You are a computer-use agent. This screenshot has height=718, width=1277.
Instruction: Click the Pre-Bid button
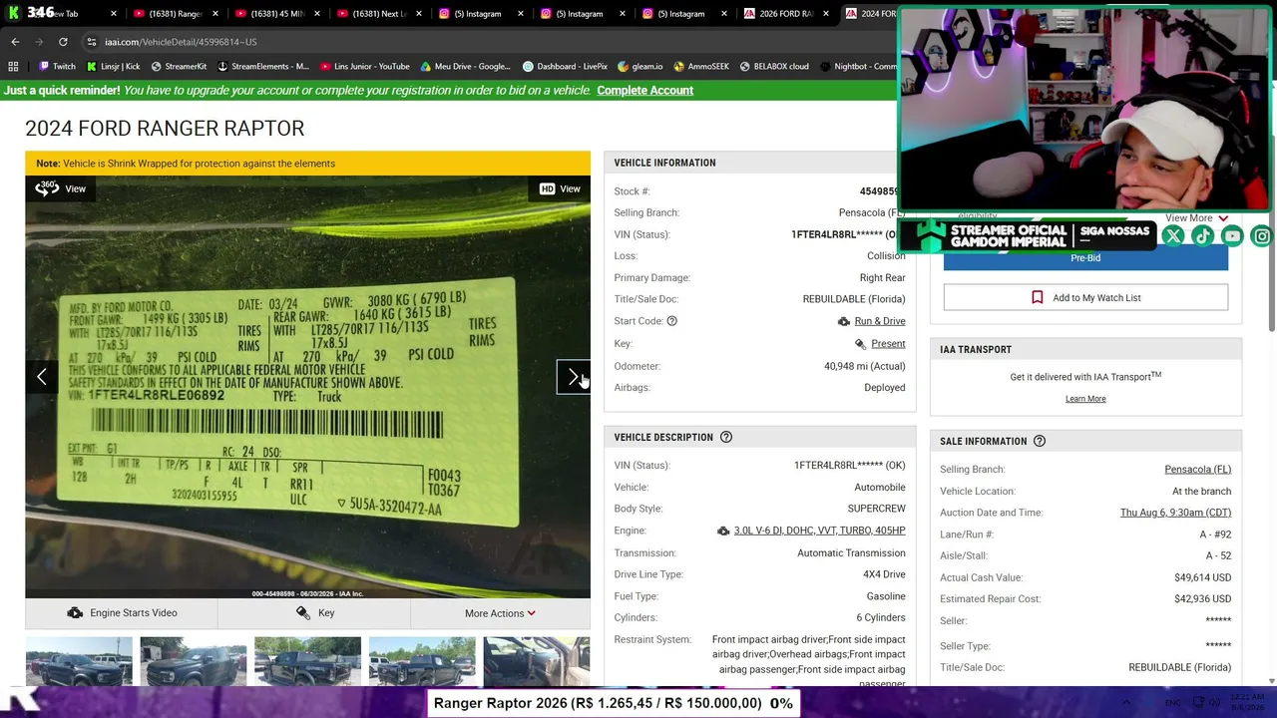tap(1085, 258)
